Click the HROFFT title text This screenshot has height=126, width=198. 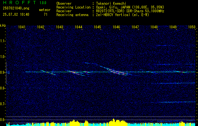click(20, 3)
